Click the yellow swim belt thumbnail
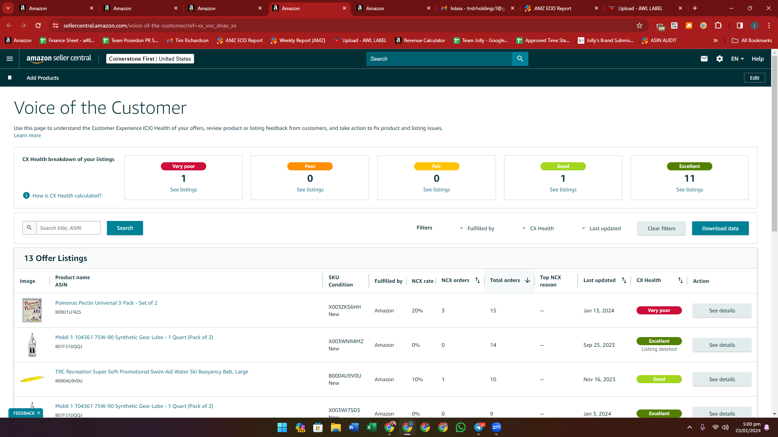 pos(32,379)
